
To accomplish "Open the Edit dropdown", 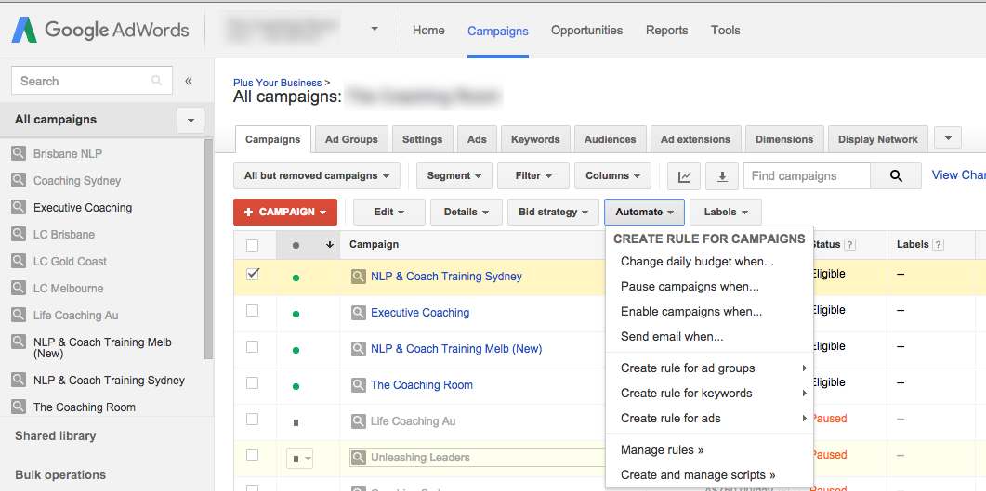I will pyautogui.click(x=389, y=213).
